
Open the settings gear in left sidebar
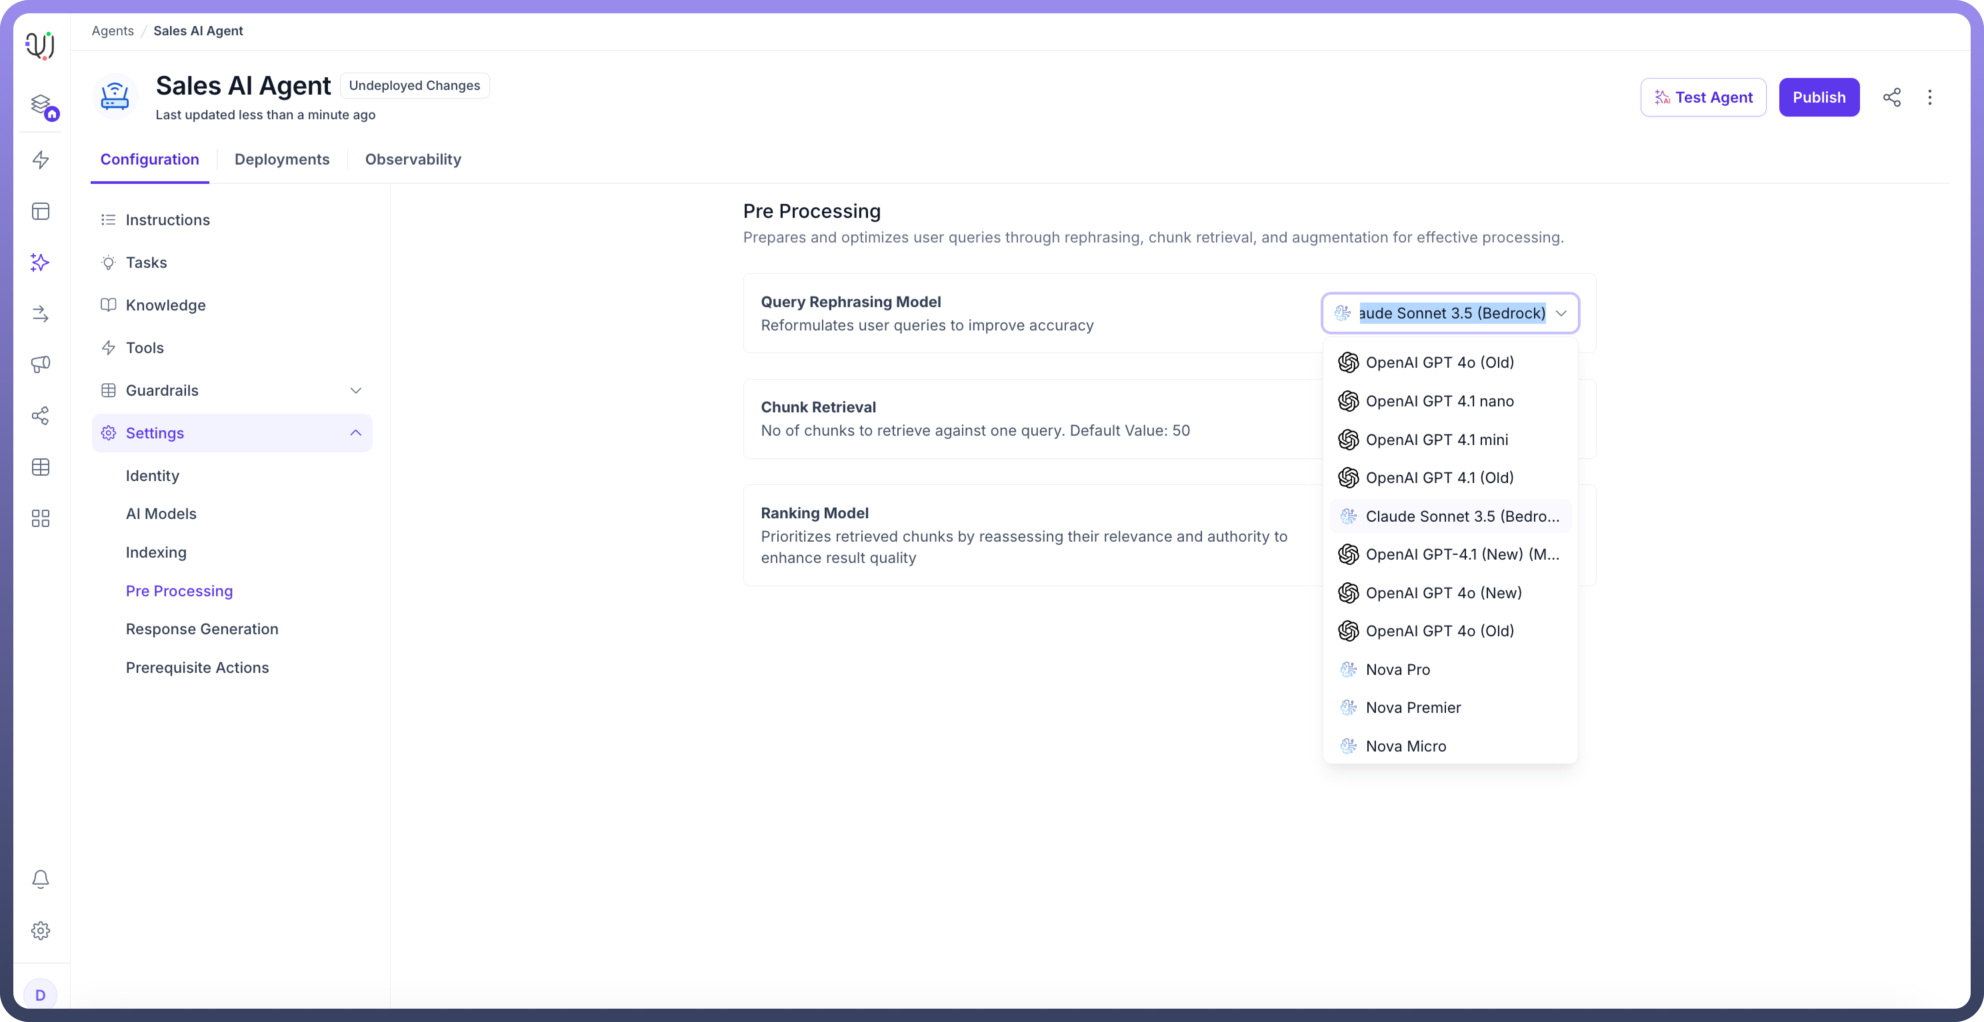(41, 930)
